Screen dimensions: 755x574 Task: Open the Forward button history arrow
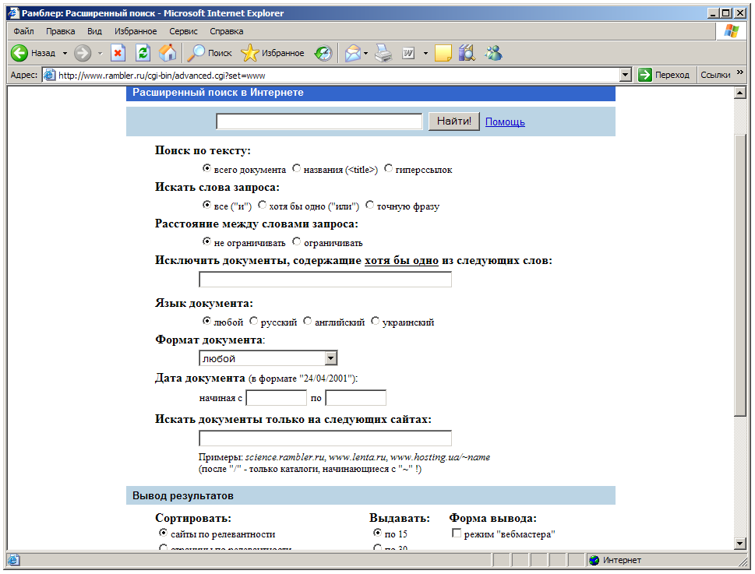pos(101,54)
